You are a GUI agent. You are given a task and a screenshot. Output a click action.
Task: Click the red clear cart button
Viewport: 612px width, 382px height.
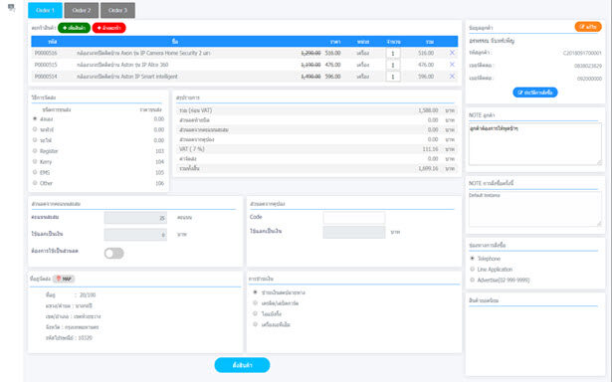[x=108, y=28]
